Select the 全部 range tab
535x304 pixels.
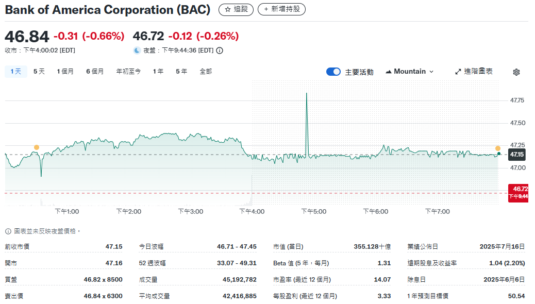coord(206,71)
